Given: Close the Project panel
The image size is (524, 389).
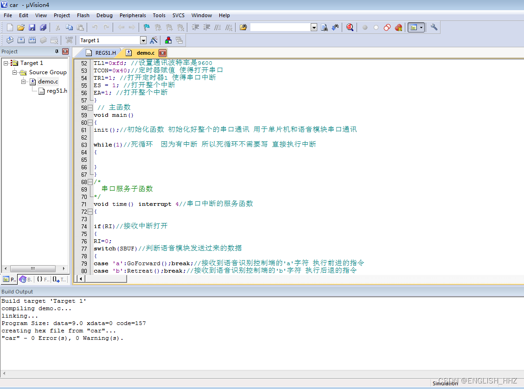Looking at the screenshot, I should [65, 51].
